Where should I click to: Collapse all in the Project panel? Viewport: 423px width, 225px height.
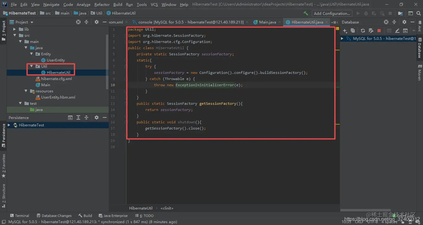[86, 22]
